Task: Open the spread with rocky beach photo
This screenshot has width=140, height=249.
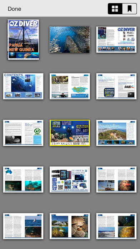Action: pos(116,226)
